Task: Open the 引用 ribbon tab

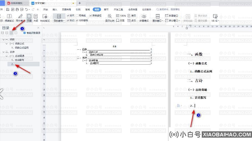Action: tap(78, 9)
